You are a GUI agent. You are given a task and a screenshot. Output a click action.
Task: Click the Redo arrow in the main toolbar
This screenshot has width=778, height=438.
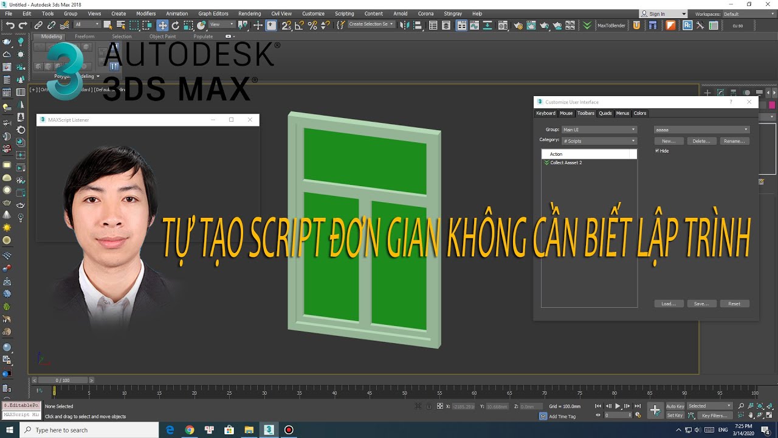[x=22, y=25]
